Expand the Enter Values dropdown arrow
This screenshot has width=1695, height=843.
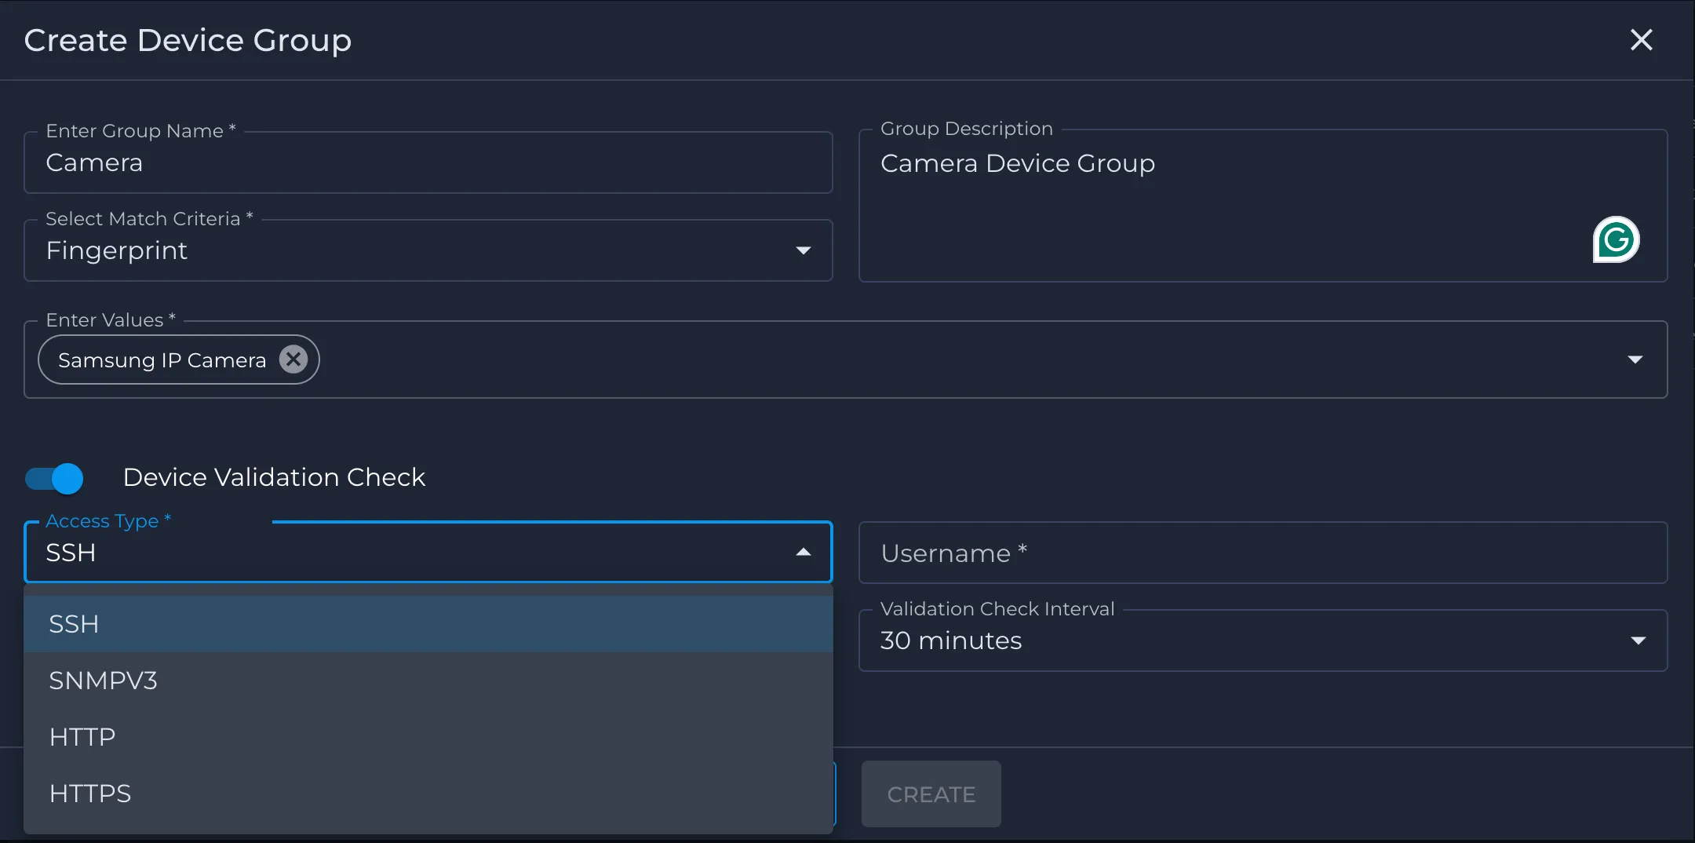(x=1635, y=359)
